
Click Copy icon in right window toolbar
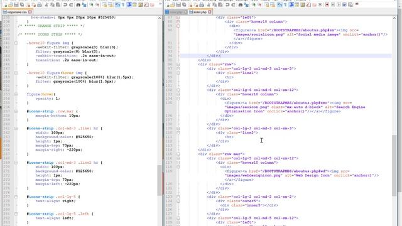[215, 4]
